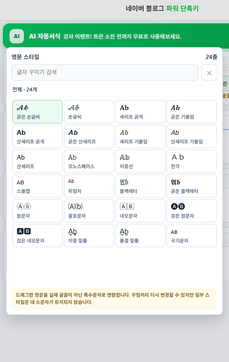This screenshot has width=229, height=362.
Task: Click the 네이버 블로그 파워 단축키 title
Action: click(x=162, y=9)
